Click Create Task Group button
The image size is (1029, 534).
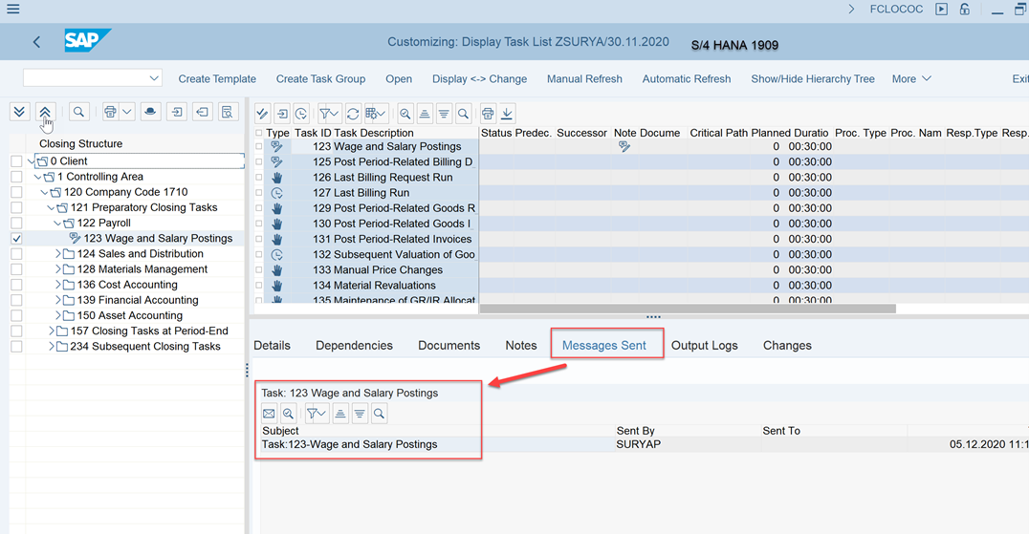pyautogui.click(x=320, y=79)
